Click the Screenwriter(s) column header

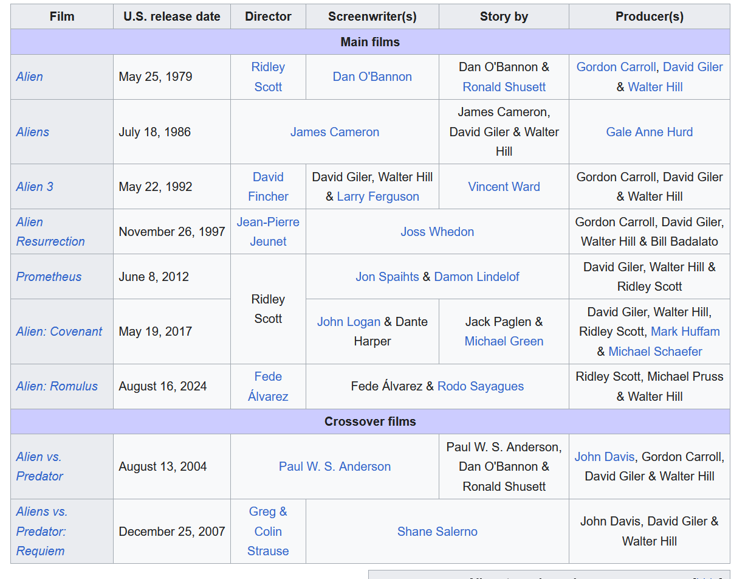372,16
